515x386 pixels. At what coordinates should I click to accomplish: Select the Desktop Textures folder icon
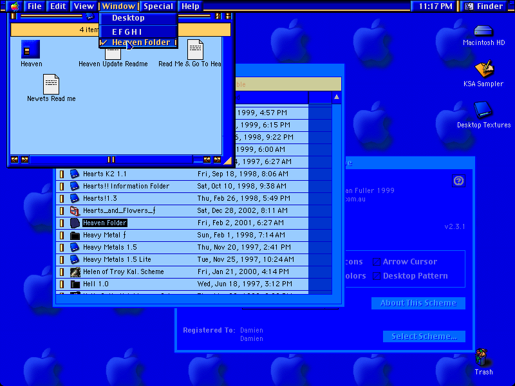tap(482, 109)
